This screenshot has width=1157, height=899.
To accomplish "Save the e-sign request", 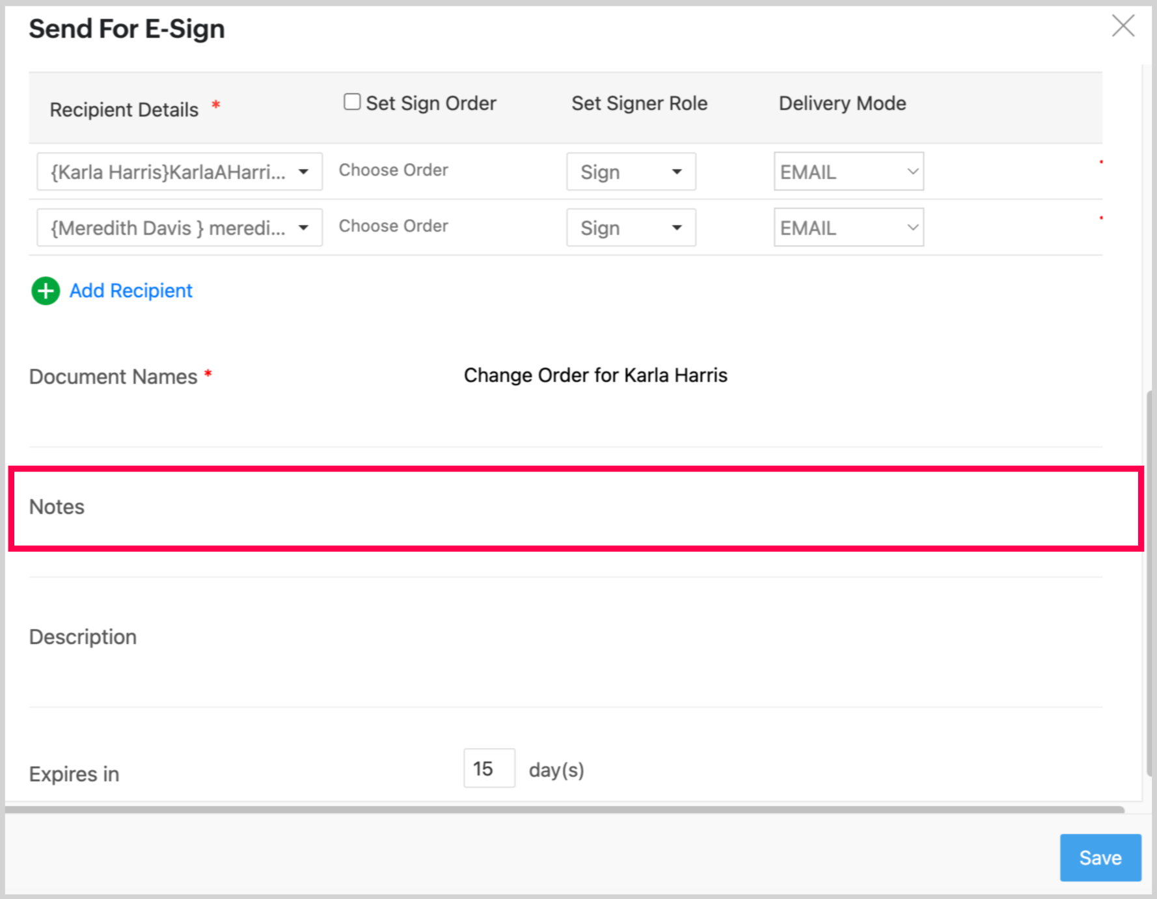I will pyautogui.click(x=1100, y=857).
